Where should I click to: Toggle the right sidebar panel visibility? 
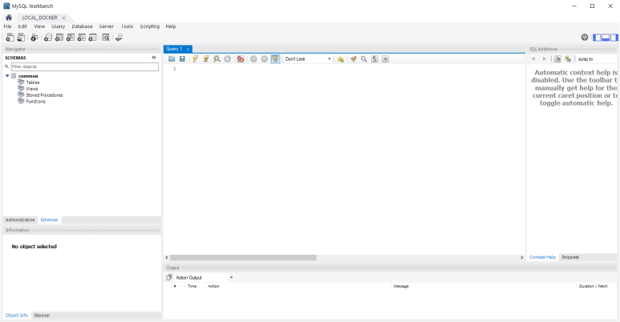pos(614,38)
